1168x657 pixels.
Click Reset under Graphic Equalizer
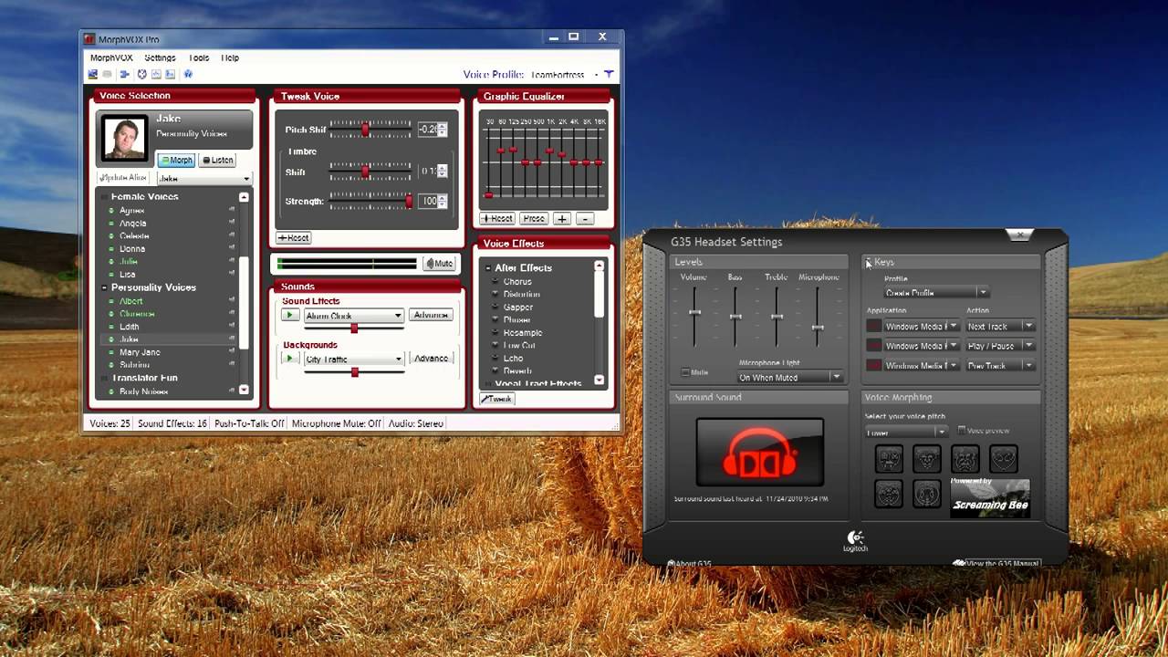pos(497,219)
